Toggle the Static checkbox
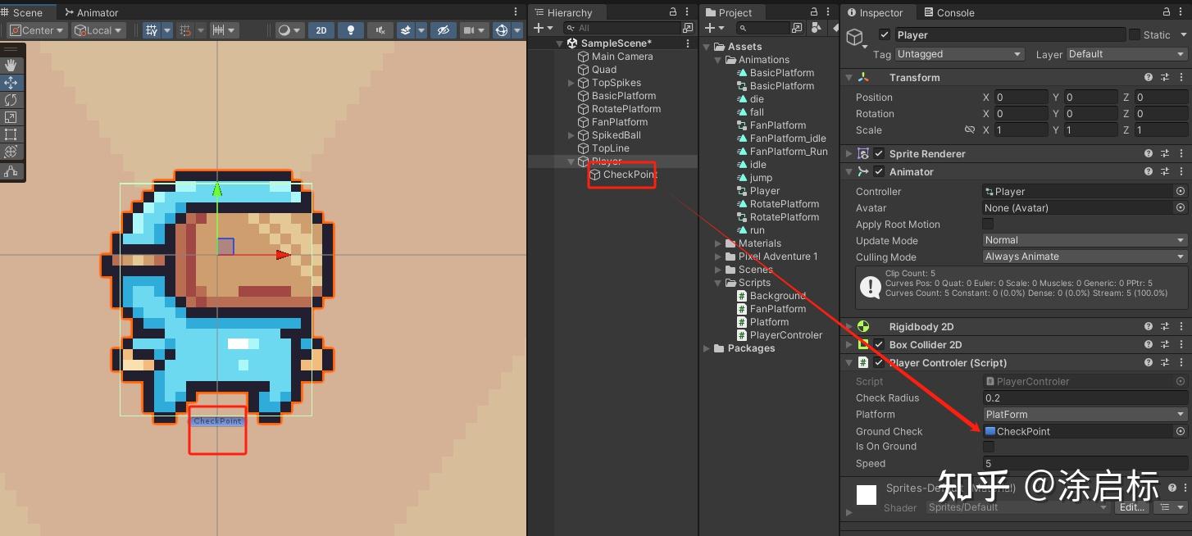Viewport: 1192px width, 536px height. (x=1135, y=34)
